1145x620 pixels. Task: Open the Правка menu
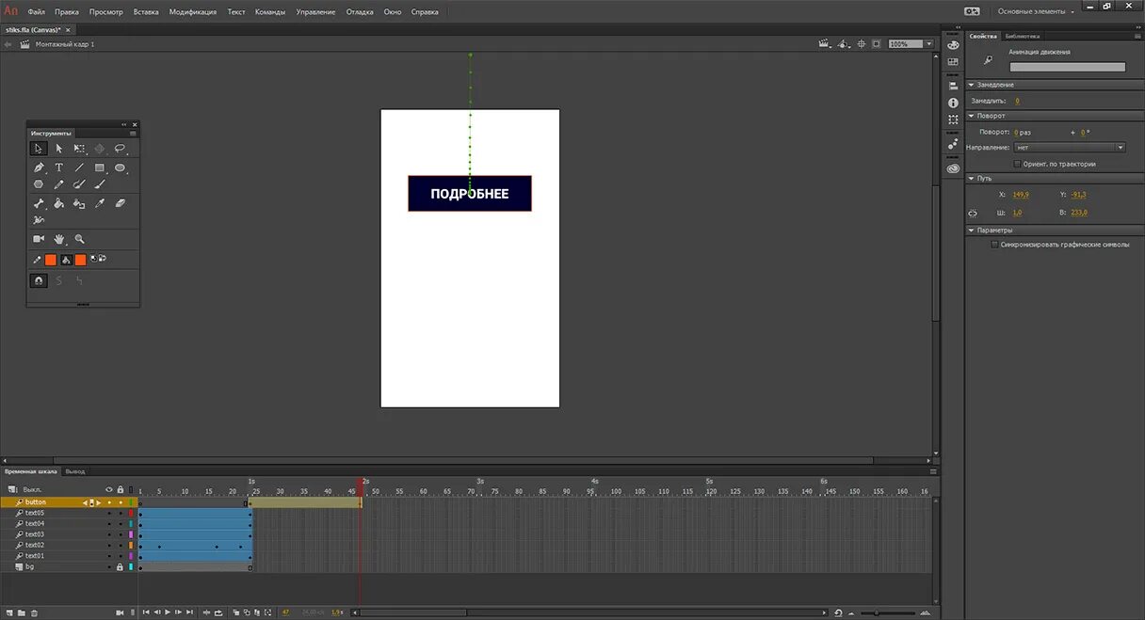coord(67,12)
